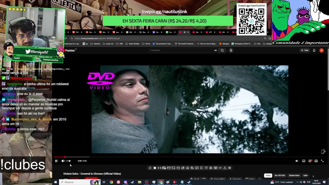Open the Windows Start menu
This screenshot has height=185, width=329.
point(55,182)
